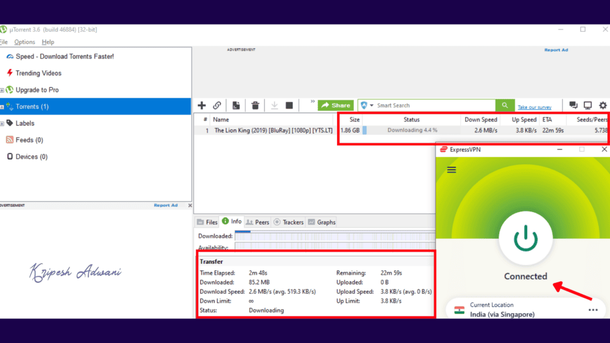This screenshot has width=610, height=343.
Task: Switch to the Peers tab
Action: [x=257, y=222]
